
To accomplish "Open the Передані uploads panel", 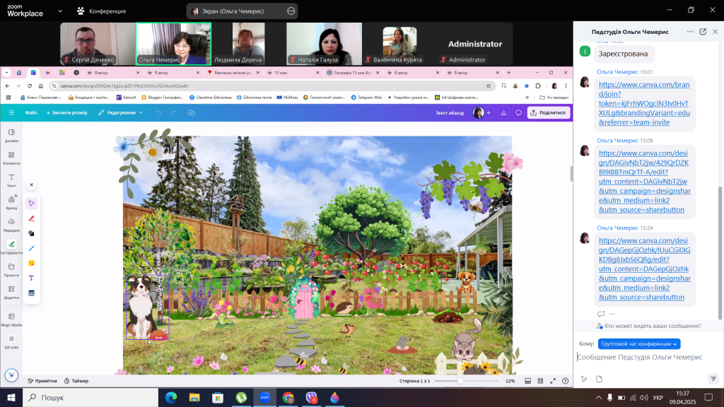I will click(11, 225).
